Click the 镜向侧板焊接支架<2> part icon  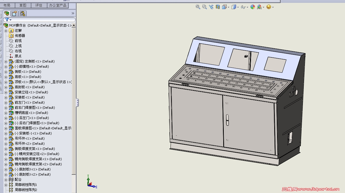11,164
